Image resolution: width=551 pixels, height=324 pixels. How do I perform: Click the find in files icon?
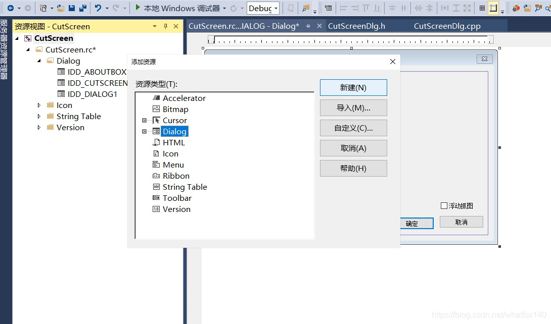click(306, 8)
